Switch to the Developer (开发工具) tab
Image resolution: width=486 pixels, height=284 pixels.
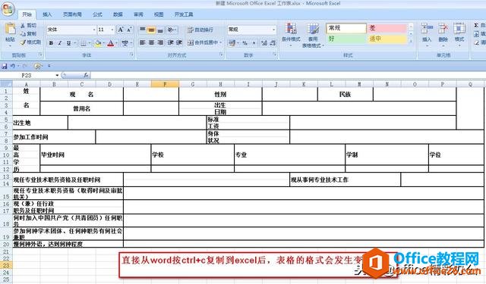point(184,14)
